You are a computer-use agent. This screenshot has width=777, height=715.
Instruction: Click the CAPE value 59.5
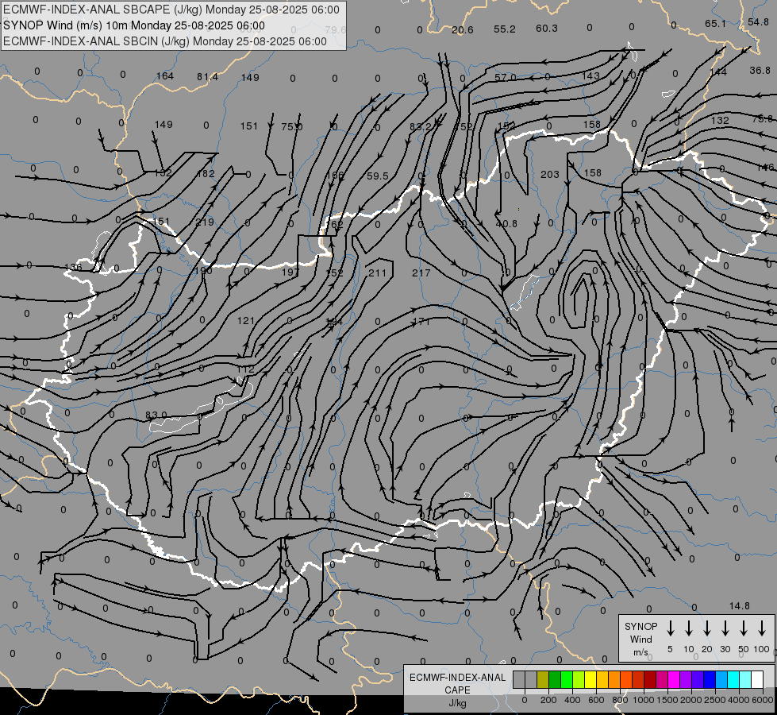[378, 176]
